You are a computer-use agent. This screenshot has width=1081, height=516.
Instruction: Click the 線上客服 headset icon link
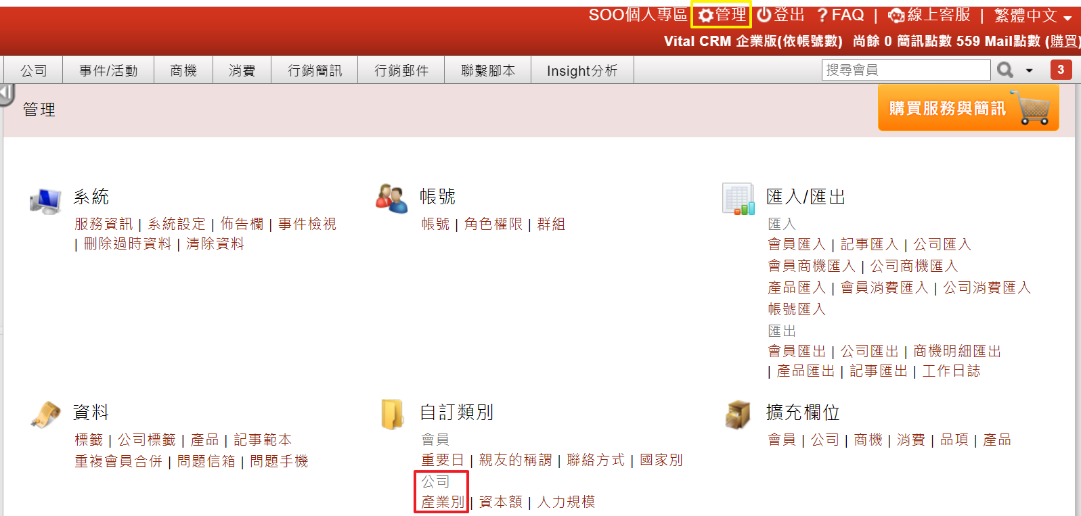point(896,16)
